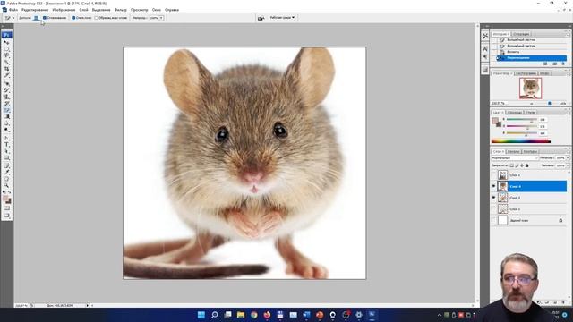The width and height of the screenshot is (573, 322).
Task: Open the Файл menu
Action: [x=13, y=10]
